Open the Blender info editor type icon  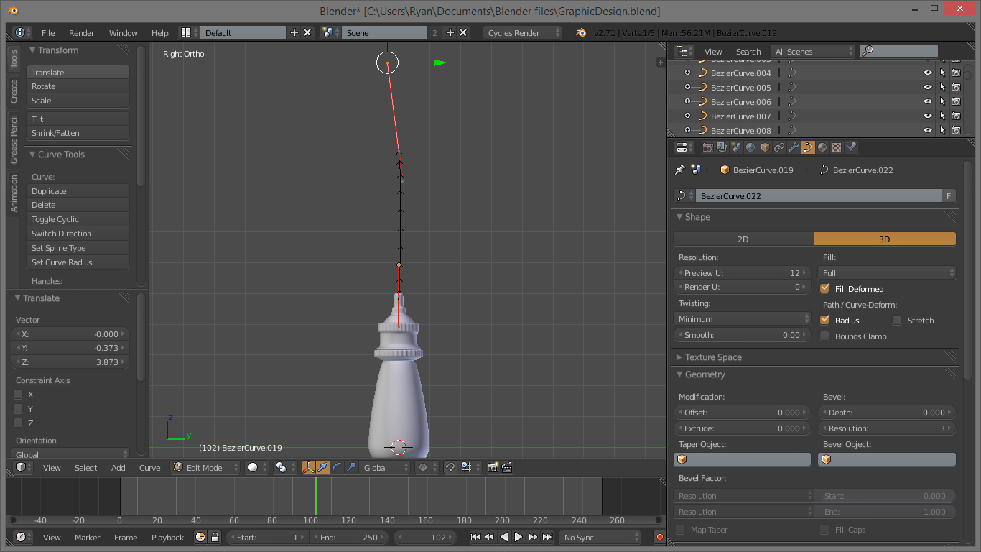pos(22,32)
